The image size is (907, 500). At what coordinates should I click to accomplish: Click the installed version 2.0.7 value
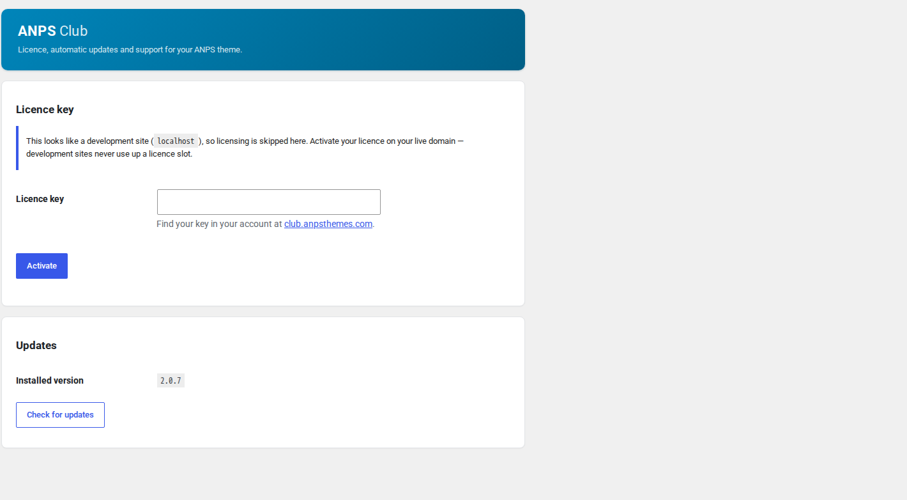point(171,380)
